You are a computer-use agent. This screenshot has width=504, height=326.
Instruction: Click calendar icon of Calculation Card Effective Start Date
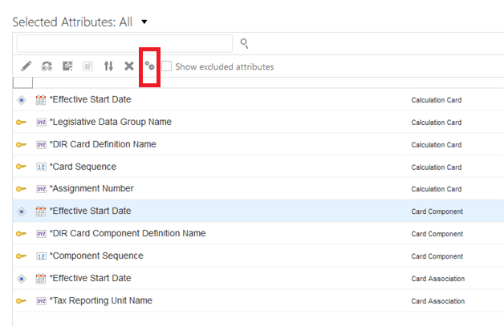(42, 100)
